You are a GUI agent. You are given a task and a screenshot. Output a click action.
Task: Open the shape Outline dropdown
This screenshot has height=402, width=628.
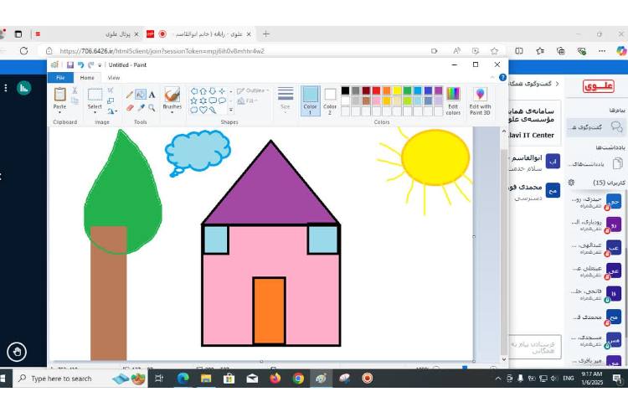(x=254, y=91)
